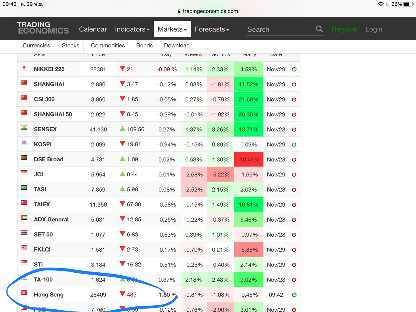Click the search magnifier icon
This screenshot has height=312, width=416.
[319, 29]
